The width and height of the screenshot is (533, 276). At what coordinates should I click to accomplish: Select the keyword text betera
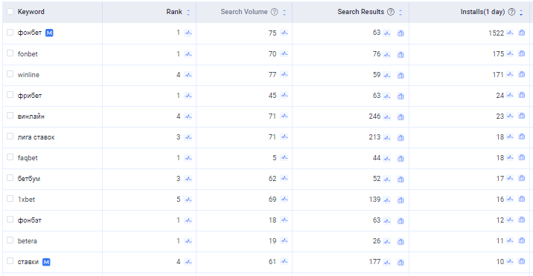pos(28,241)
